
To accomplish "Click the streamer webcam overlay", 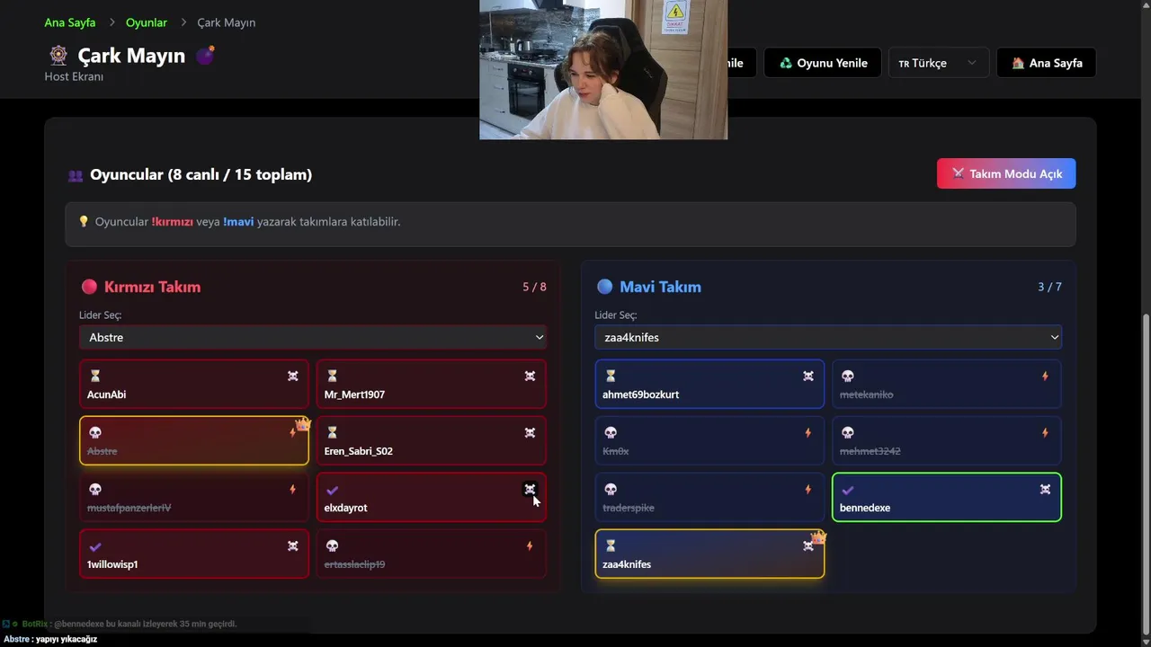I will (603, 69).
